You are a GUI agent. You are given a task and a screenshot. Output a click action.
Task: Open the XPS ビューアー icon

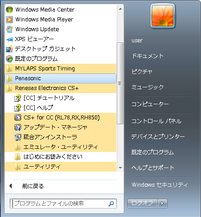pos(9,39)
